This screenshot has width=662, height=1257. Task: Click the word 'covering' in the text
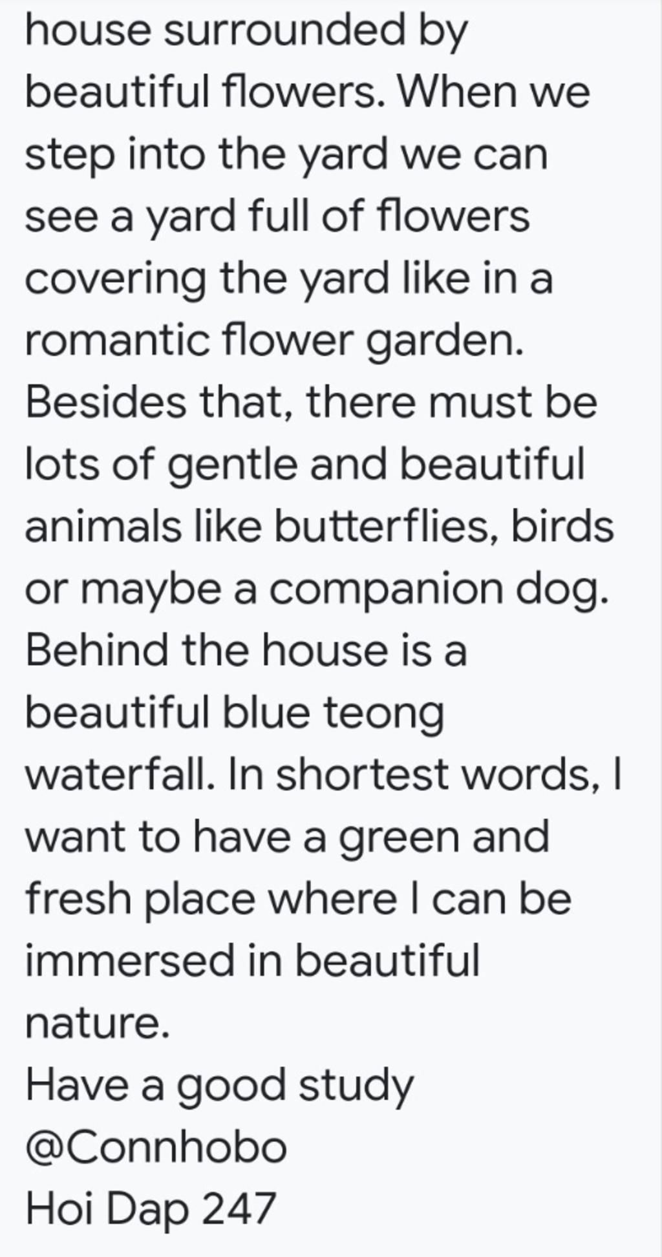116,280
